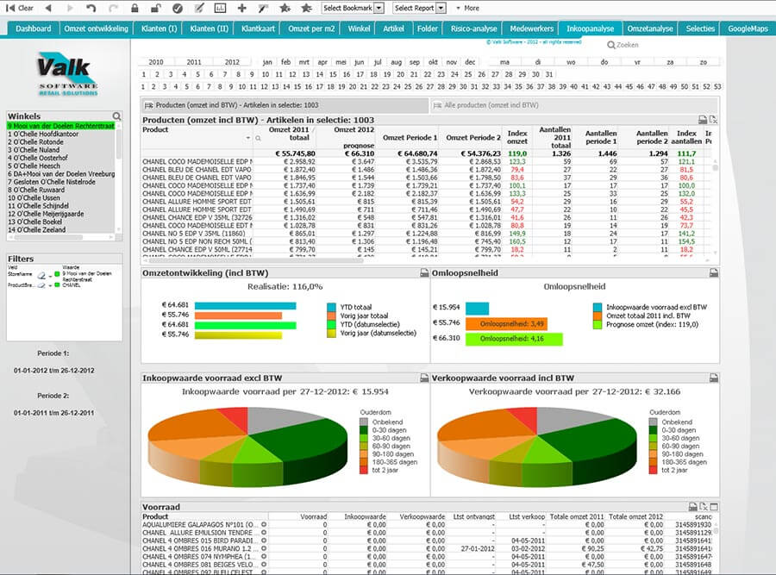Select store 14 O'Chelle Zeeland
Viewport: 776px width, 575px height.
[x=61, y=230]
